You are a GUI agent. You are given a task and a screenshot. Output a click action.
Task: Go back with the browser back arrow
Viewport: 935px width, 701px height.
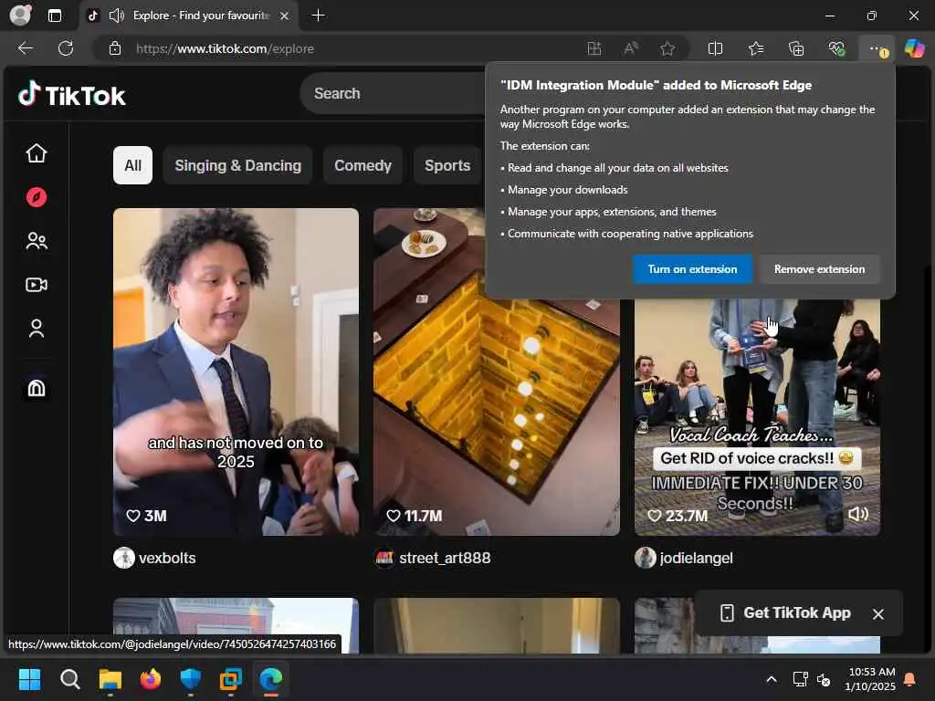click(x=25, y=48)
